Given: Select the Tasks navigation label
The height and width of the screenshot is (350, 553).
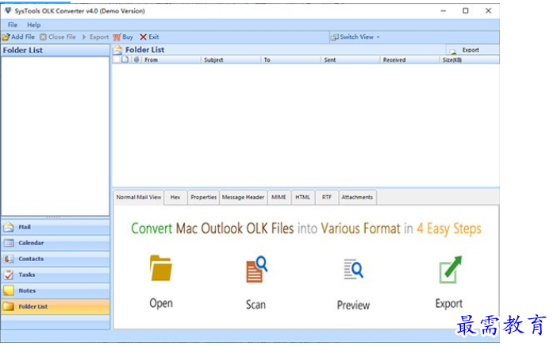Looking at the screenshot, I should 27,275.
